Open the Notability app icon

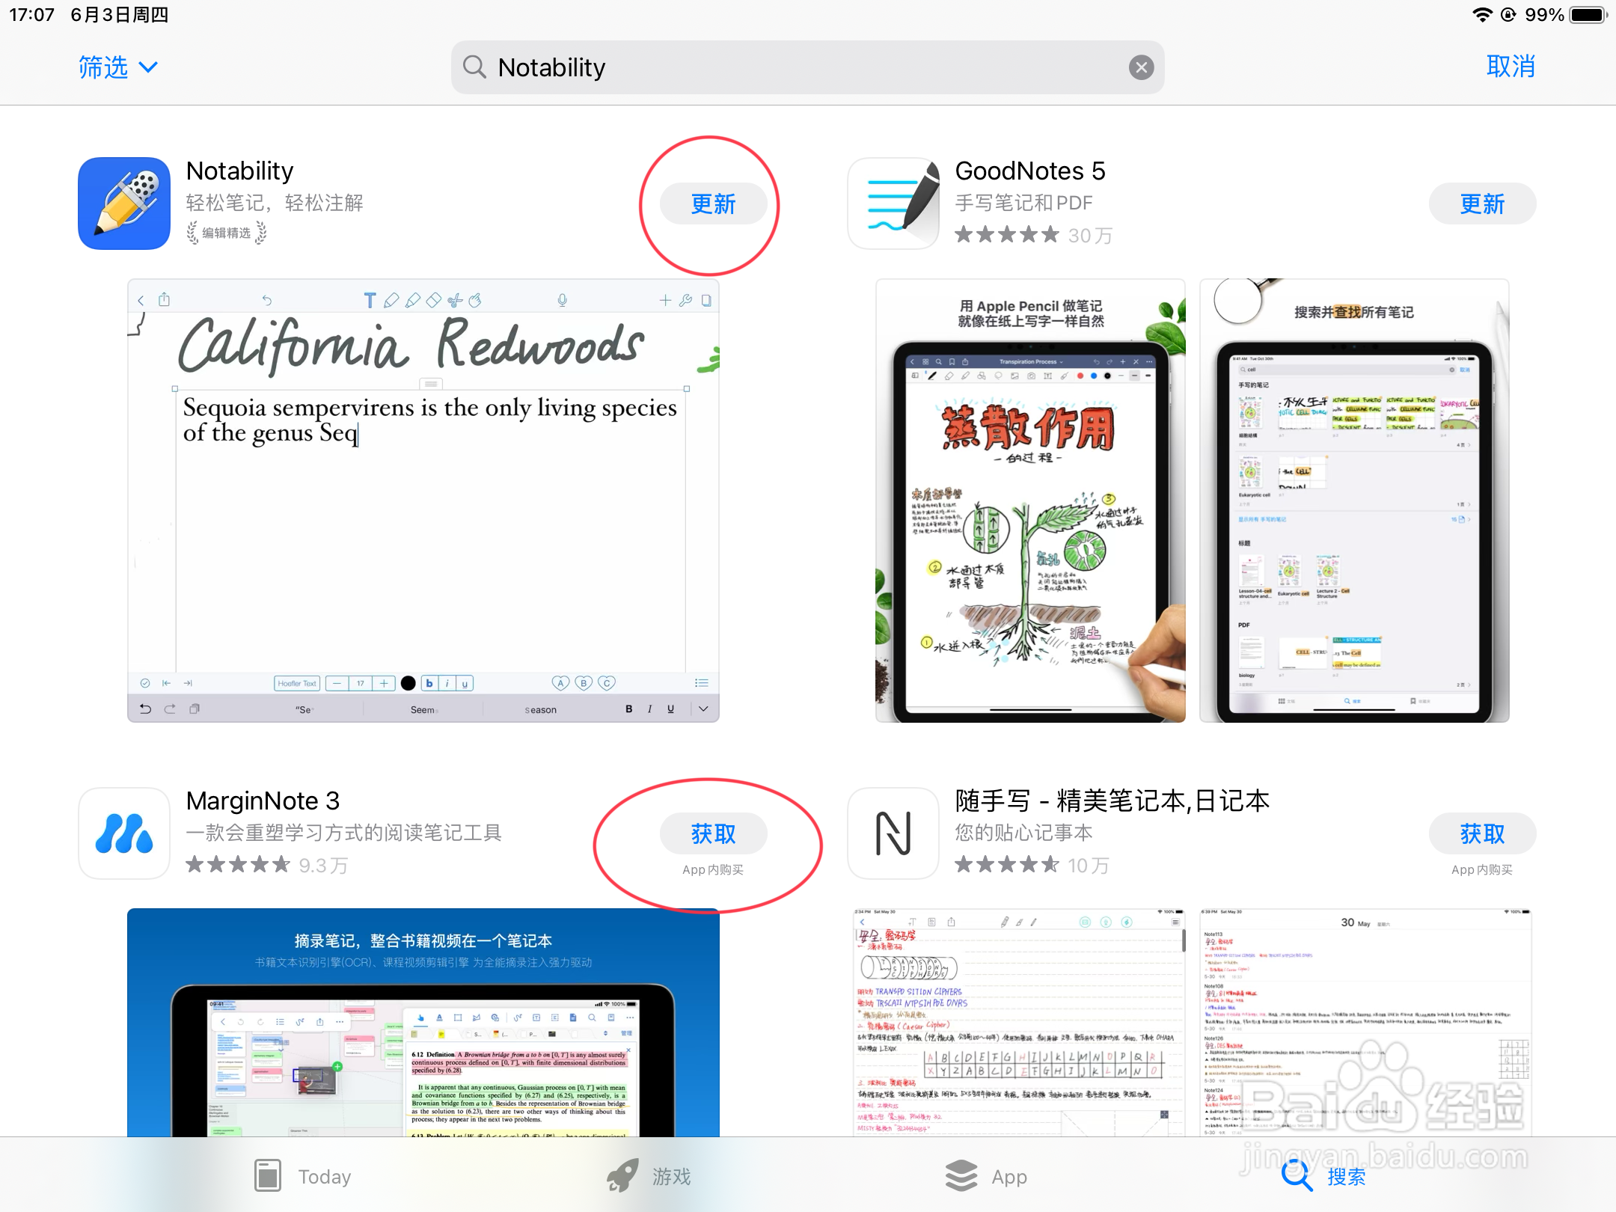coord(124,203)
